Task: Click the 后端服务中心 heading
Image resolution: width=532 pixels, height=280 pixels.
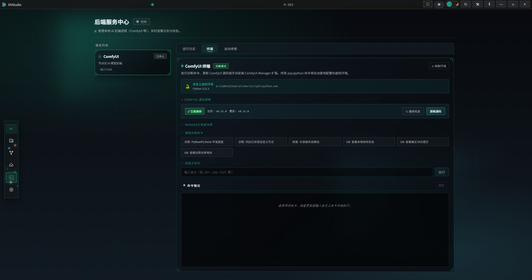Action: [x=112, y=22]
